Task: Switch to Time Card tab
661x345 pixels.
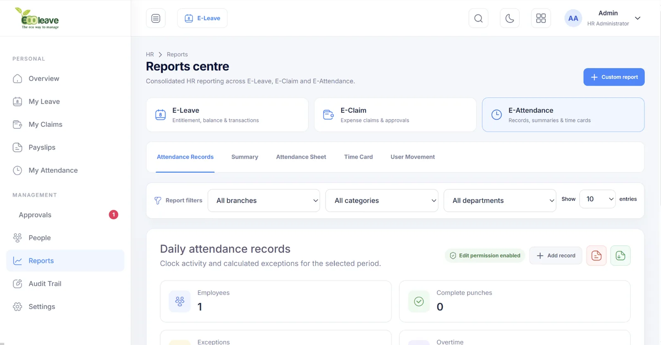Action: [358, 157]
